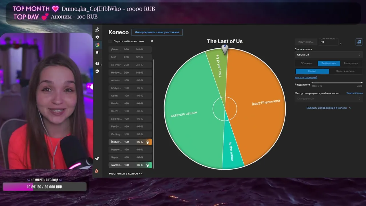
Task: Switch to 'Обычное' wheel mode
Action: tap(307, 64)
